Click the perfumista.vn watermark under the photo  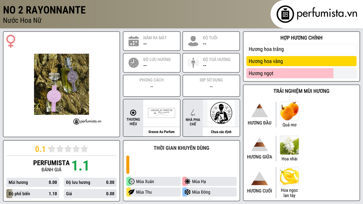[x=87, y=121]
